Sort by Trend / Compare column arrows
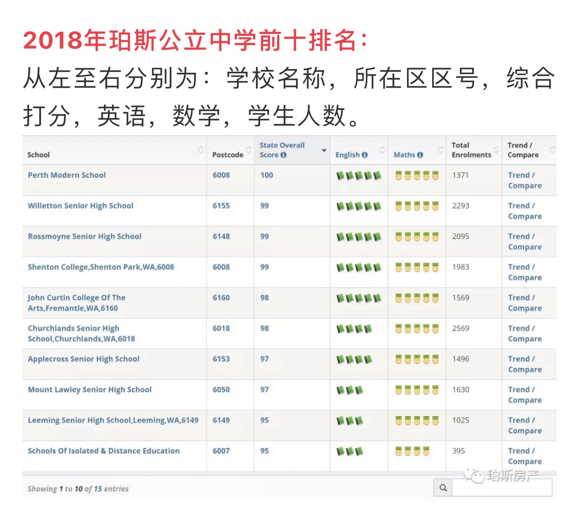This screenshot has height=515, width=579. tap(552, 150)
